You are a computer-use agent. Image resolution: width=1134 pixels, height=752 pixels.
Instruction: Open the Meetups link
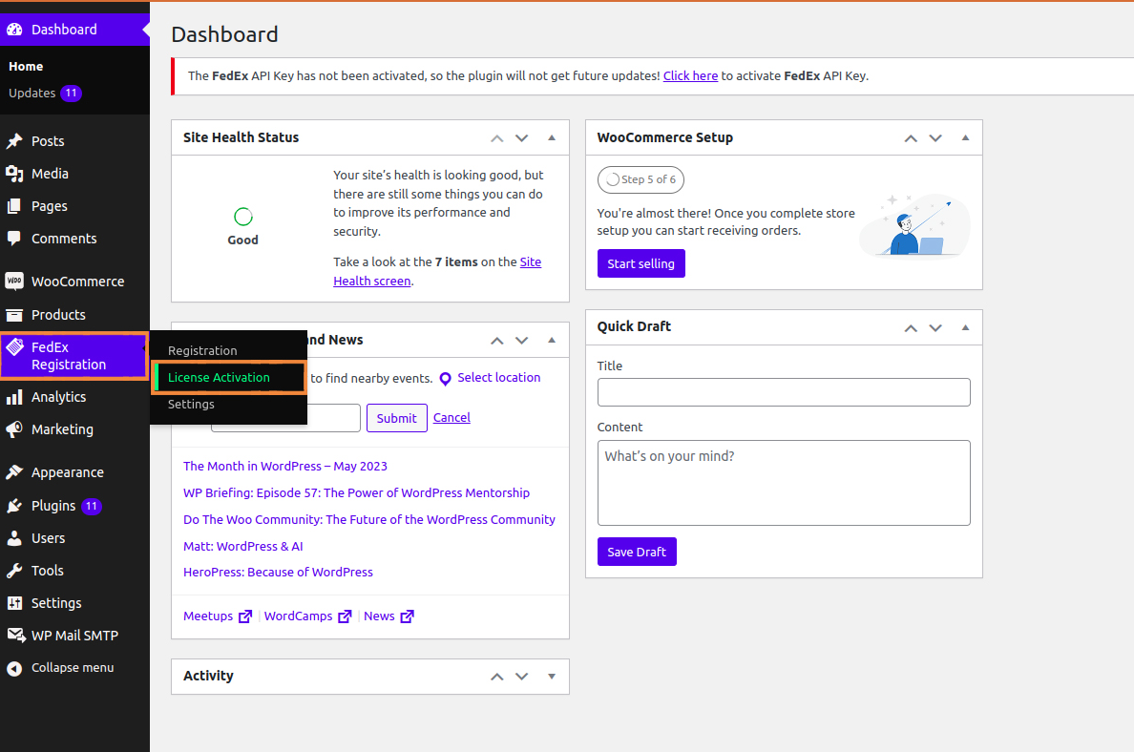pyautogui.click(x=207, y=616)
